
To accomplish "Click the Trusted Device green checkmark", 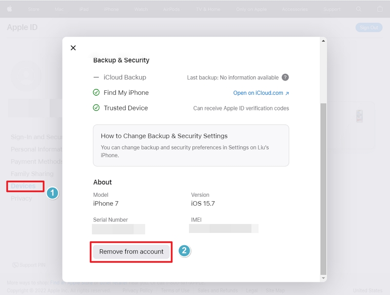I will 96,107.
